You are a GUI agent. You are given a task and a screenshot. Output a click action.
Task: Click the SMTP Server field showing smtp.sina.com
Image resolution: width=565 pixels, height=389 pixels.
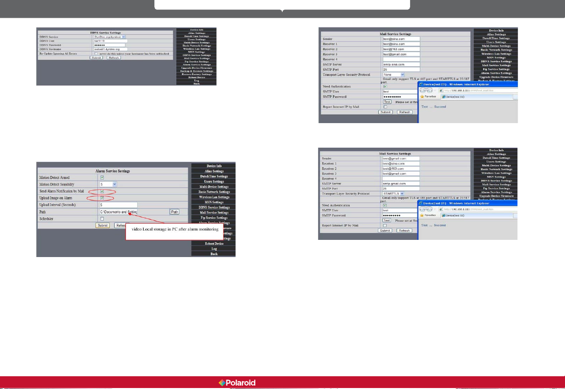pos(401,65)
